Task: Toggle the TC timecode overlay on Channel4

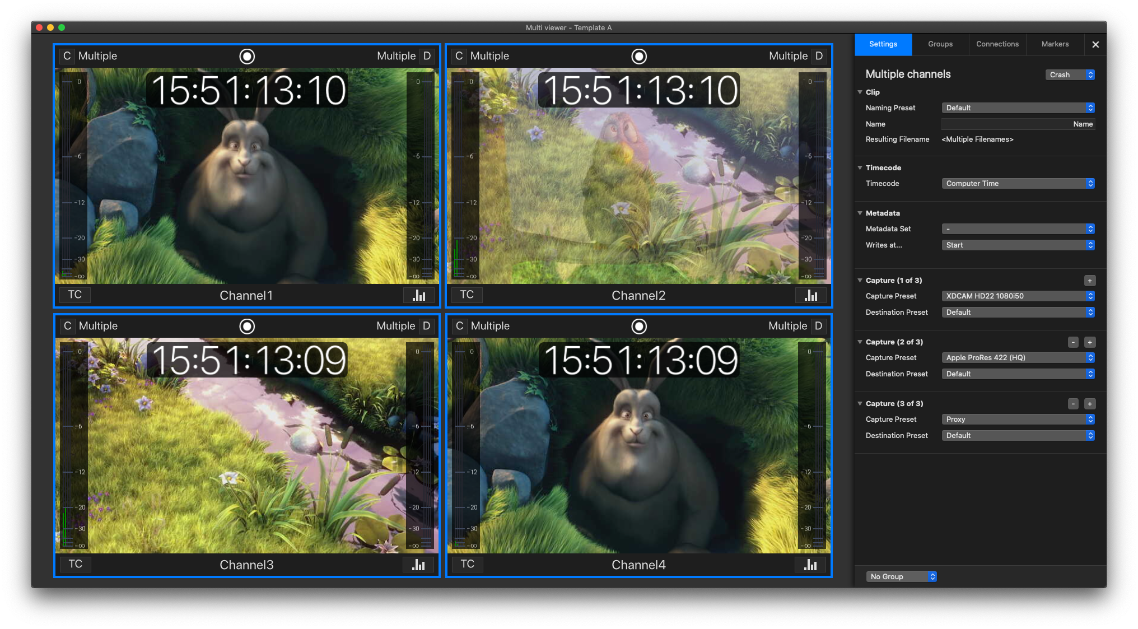Action: 468,565
